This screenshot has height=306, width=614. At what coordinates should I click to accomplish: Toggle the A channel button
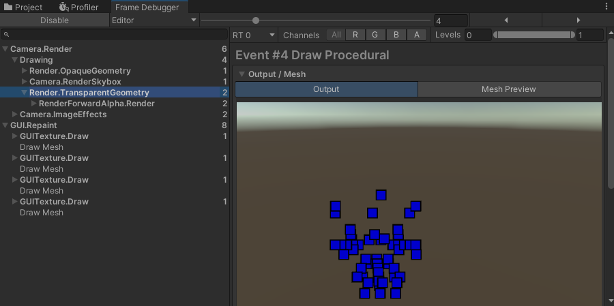click(417, 35)
